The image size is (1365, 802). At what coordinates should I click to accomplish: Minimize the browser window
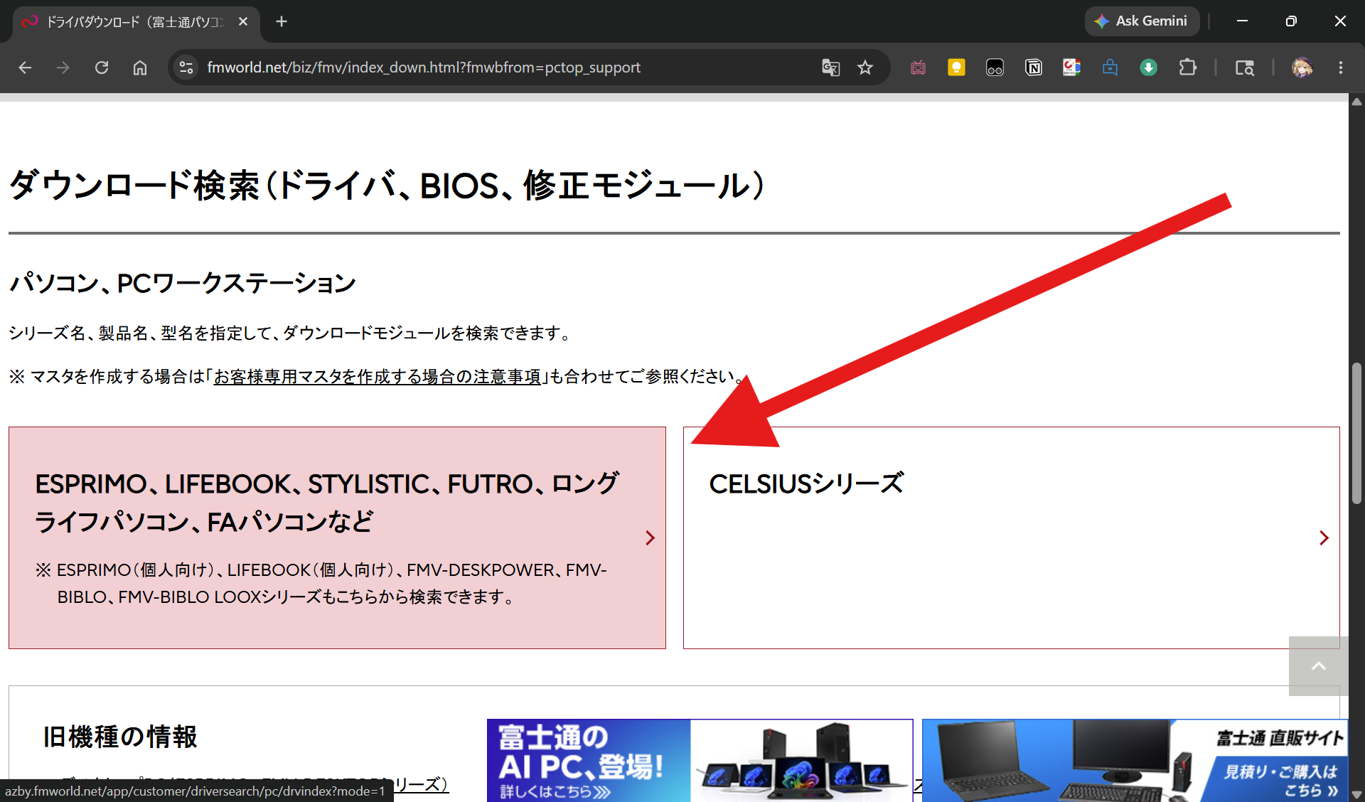click(x=1242, y=21)
